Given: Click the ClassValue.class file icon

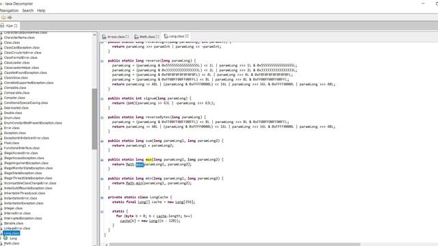Looking at the screenshot, I should [1, 77].
